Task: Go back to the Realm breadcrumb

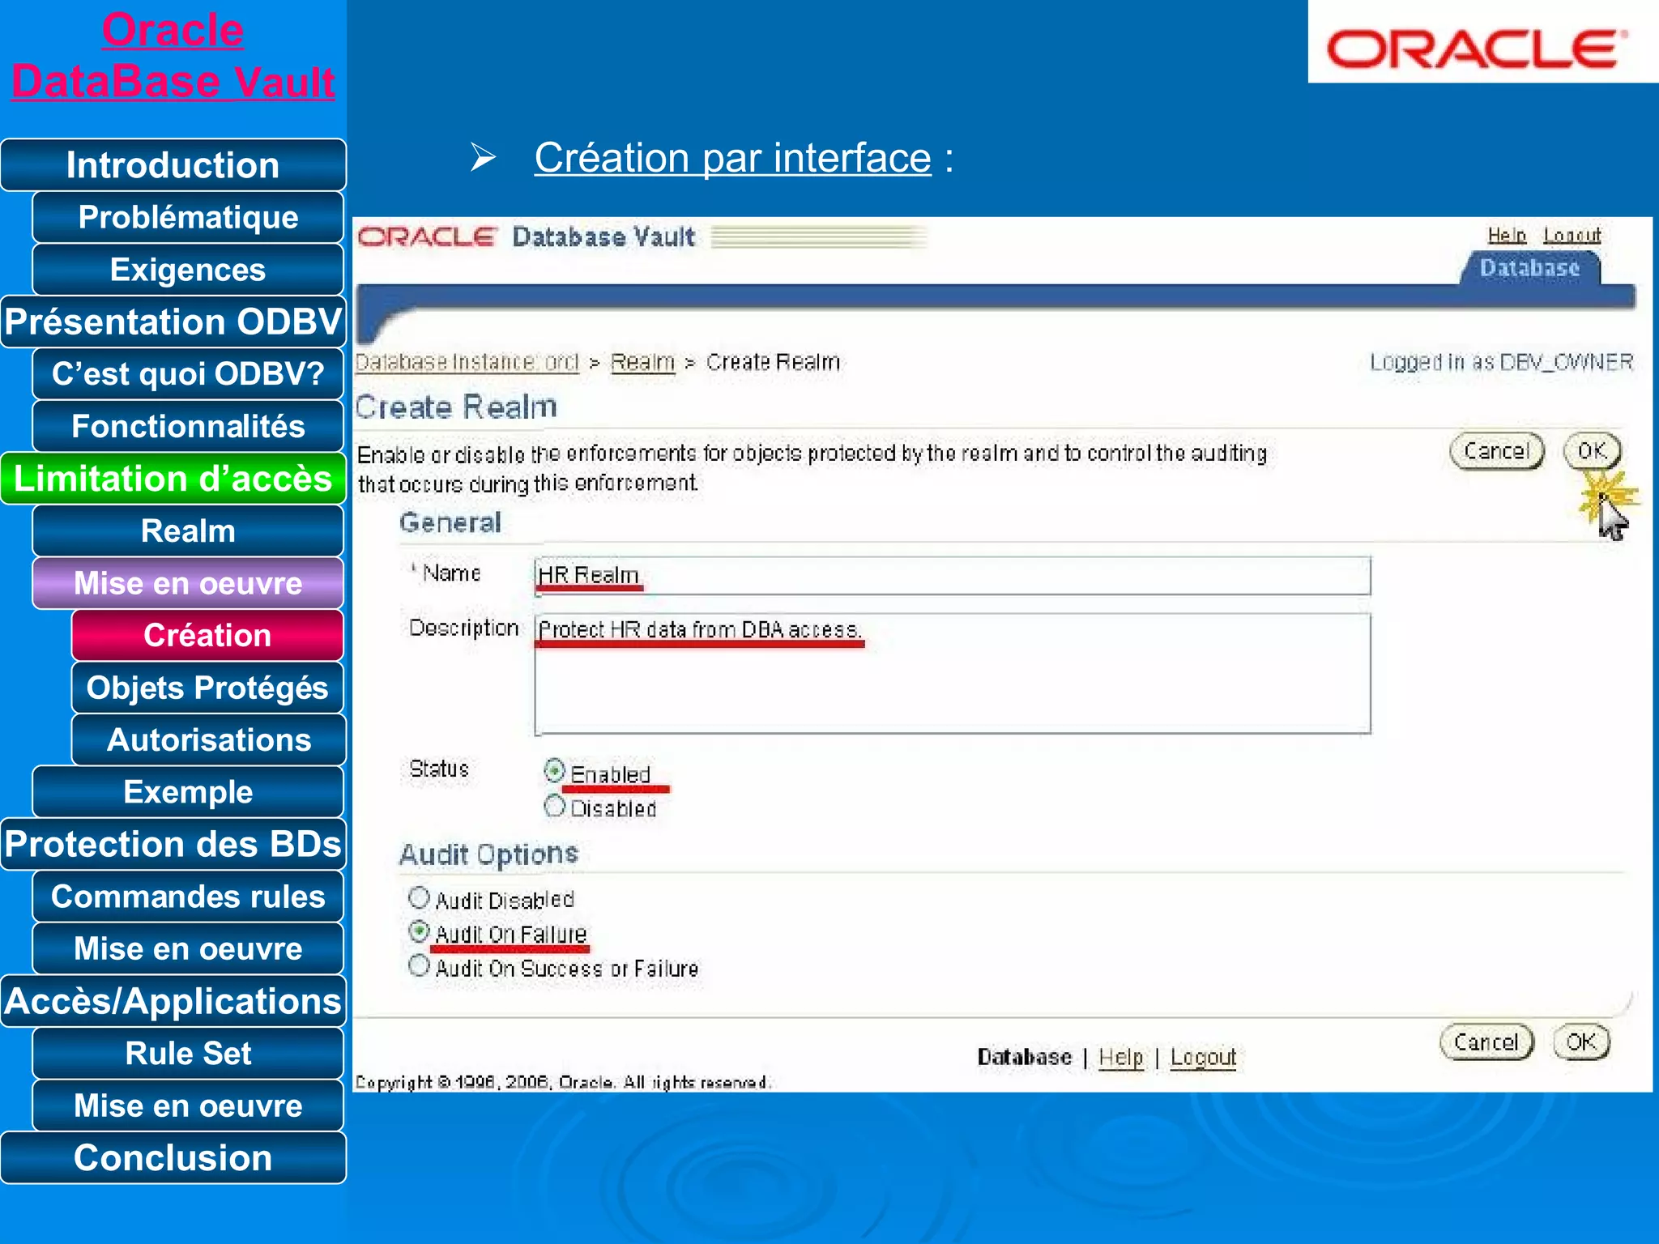Action: pyautogui.click(x=642, y=361)
